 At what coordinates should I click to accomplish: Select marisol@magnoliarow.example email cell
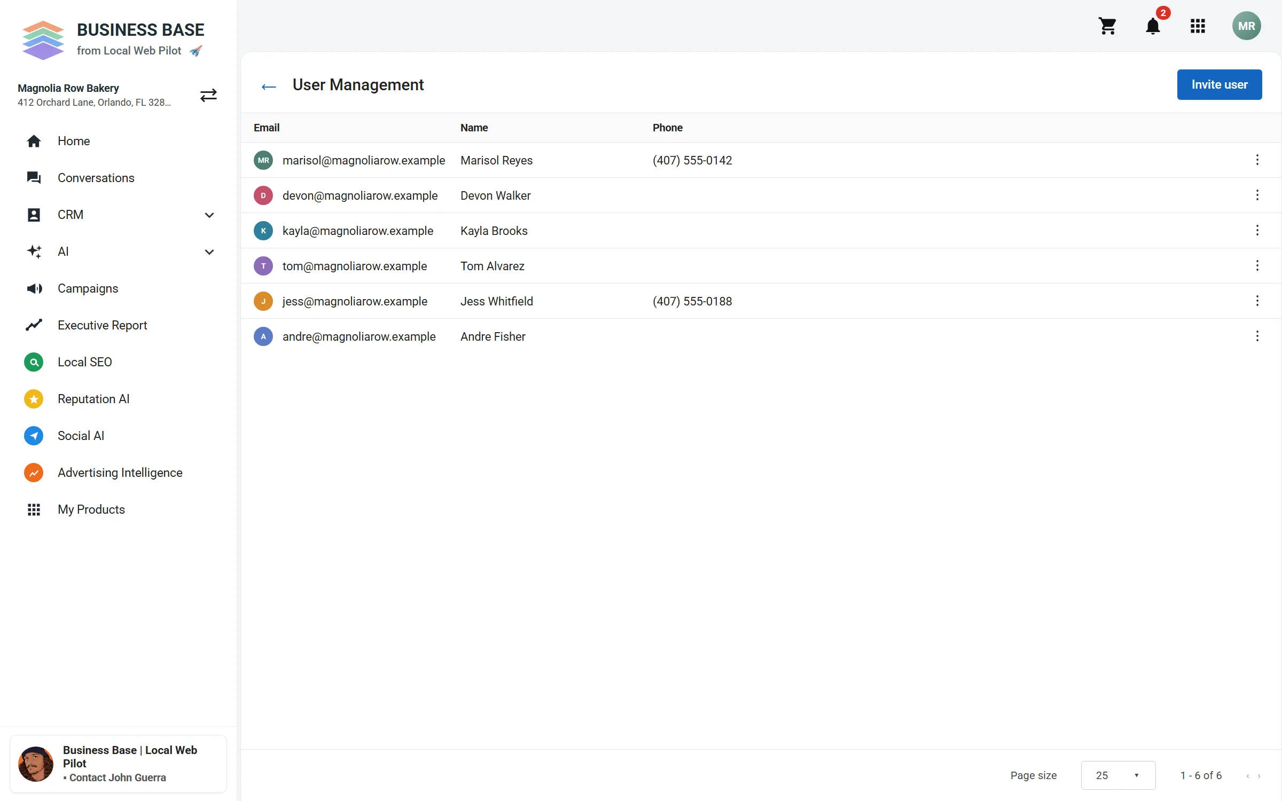(x=363, y=160)
